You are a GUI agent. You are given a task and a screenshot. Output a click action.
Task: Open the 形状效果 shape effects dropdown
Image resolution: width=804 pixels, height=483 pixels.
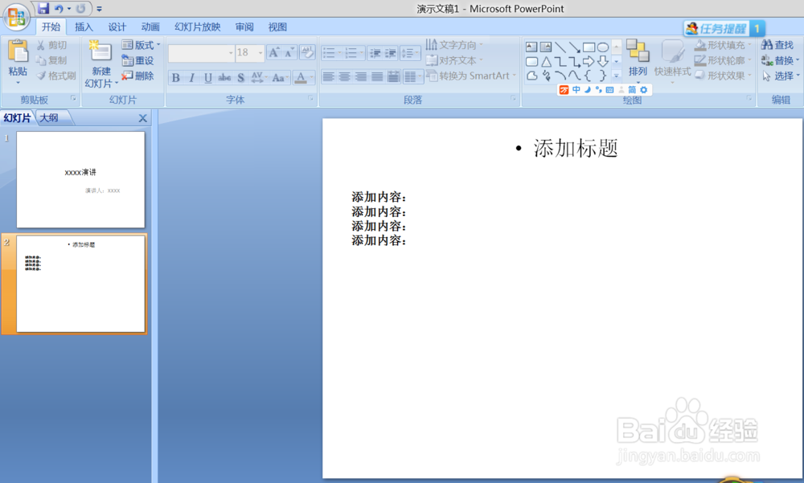point(723,76)
